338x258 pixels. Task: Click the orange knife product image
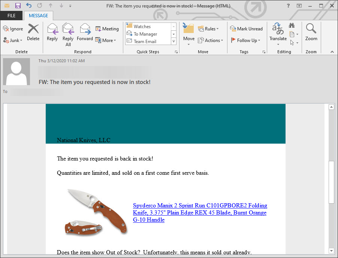pos(96,212)
